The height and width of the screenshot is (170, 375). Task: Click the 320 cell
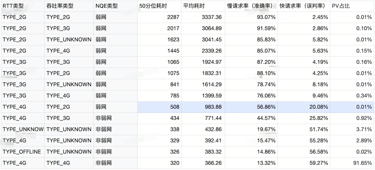click(x=159, y=163)
